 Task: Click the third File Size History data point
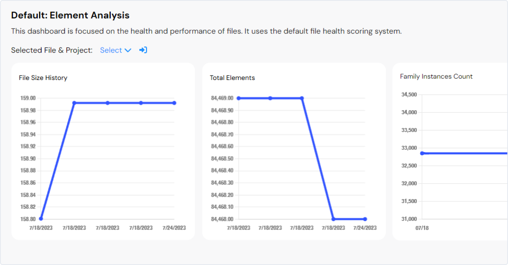click(108, 103)
